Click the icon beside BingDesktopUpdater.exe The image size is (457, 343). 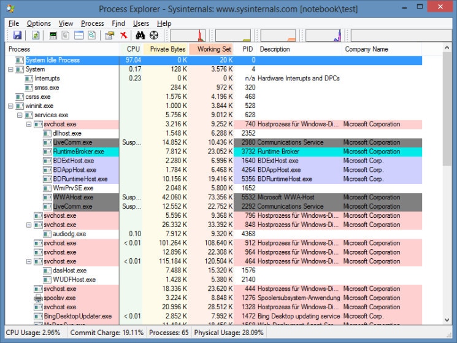38,316
